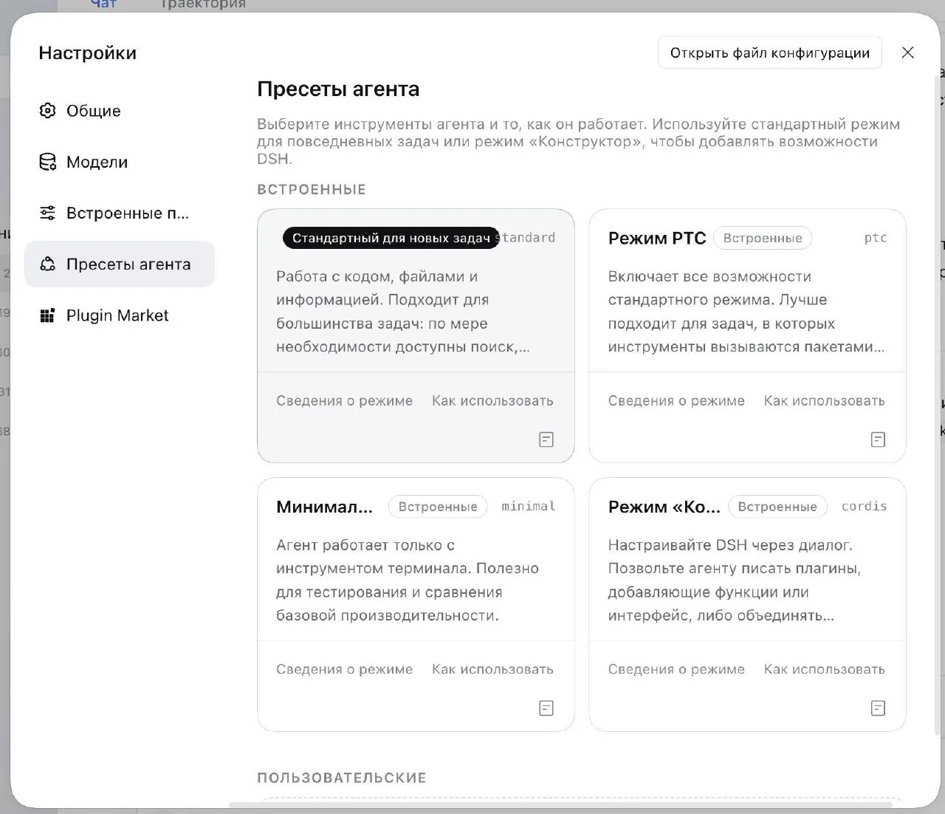The height and width of the screenshot is (814, 945).
Task: Click the database icon next to Модели
Action: click(x=47, y=162)
